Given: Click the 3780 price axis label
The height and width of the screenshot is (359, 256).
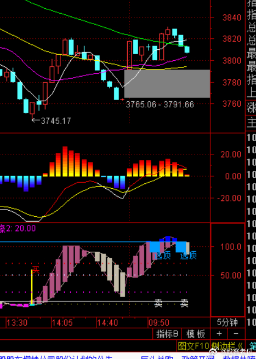Looking at the screenshot, I should 232,83.
